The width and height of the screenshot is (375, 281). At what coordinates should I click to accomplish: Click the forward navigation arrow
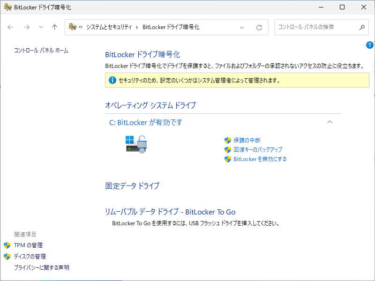pos(27,27)
